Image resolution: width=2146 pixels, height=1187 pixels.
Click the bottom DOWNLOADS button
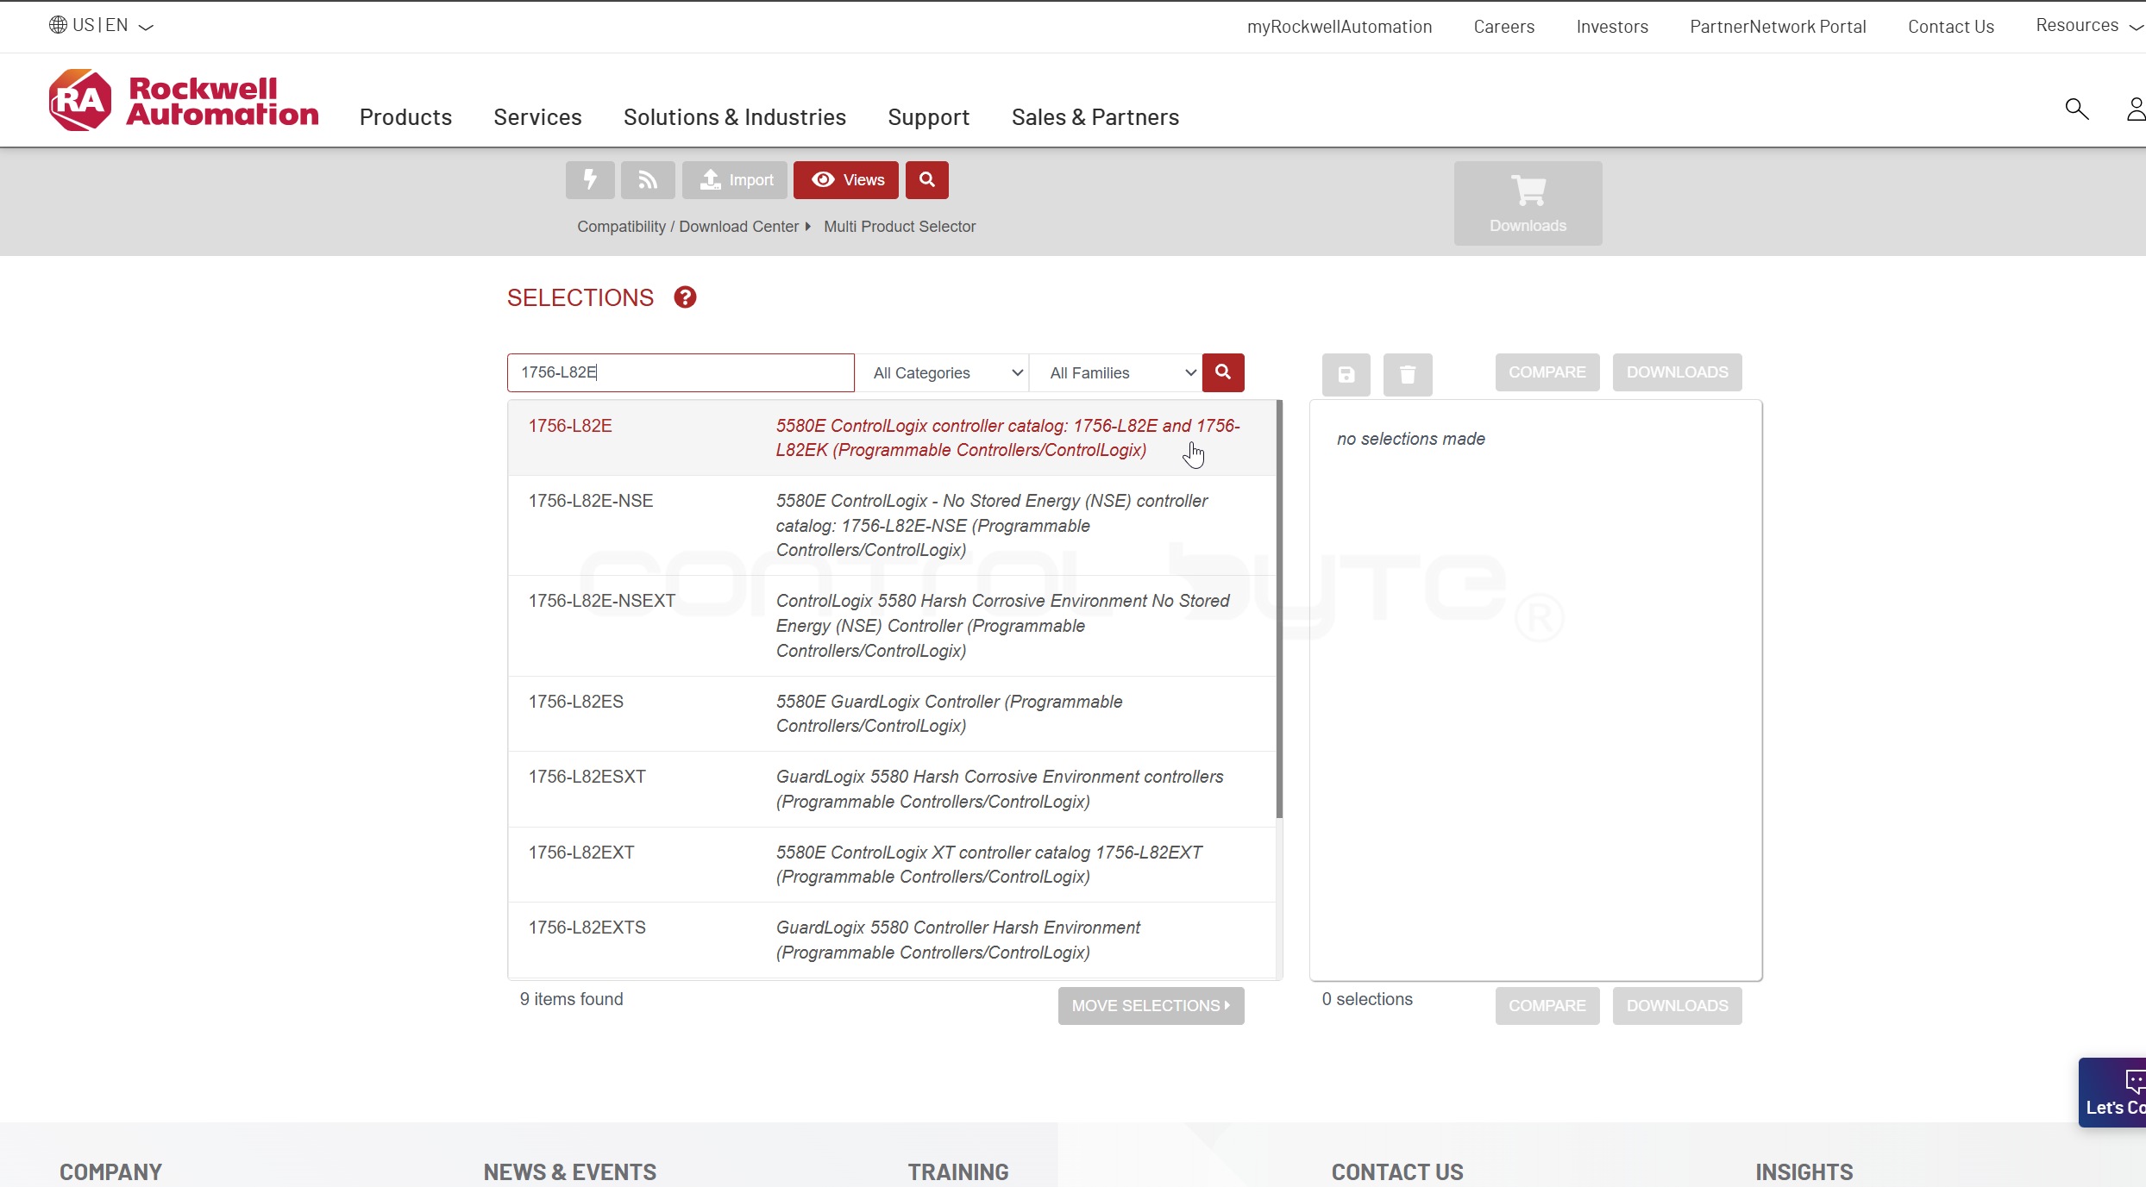[1678, 1006]
